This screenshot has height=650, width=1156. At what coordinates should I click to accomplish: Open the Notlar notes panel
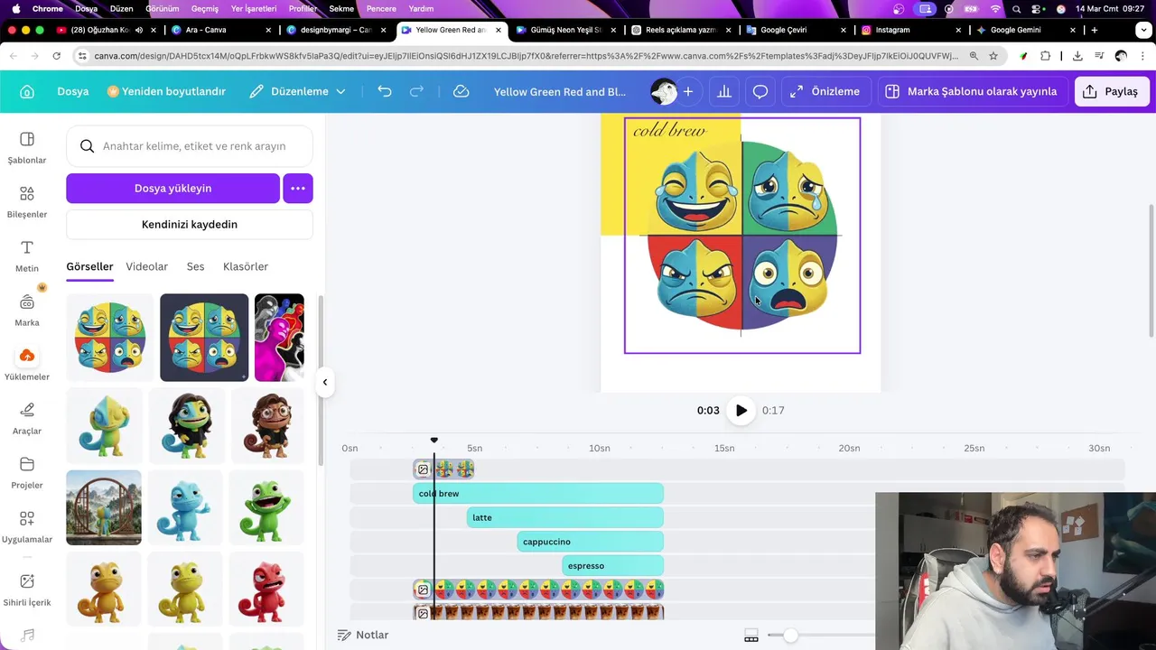click(x=363, y=635)
